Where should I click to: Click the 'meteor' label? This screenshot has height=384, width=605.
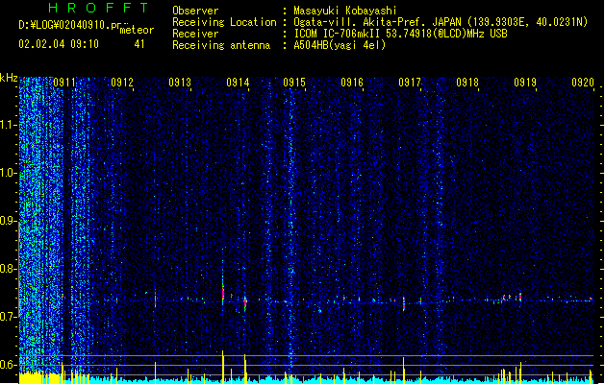tap(137, 30)
